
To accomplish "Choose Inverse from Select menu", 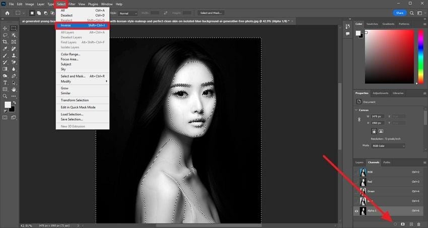I will click(83, 25).
